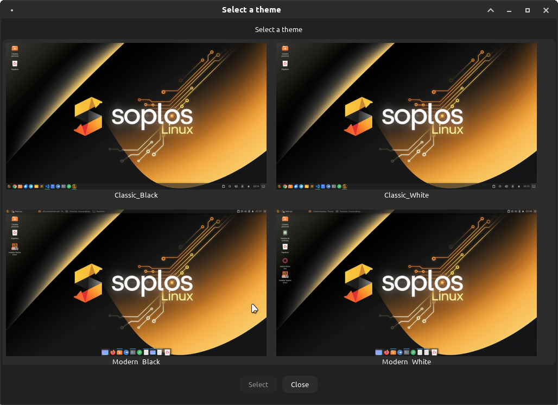Click the VS Code icon in Classic_Black taskbar preview
The image size is (558, 405).
(47, 186)
